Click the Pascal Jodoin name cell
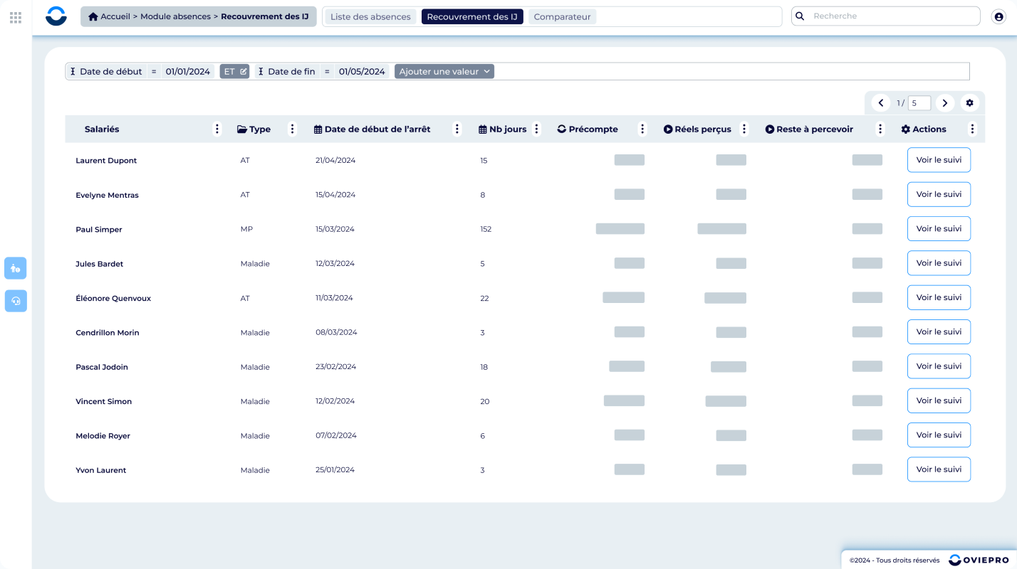The width and height of the screenshot is (1017, 569). 102,367
